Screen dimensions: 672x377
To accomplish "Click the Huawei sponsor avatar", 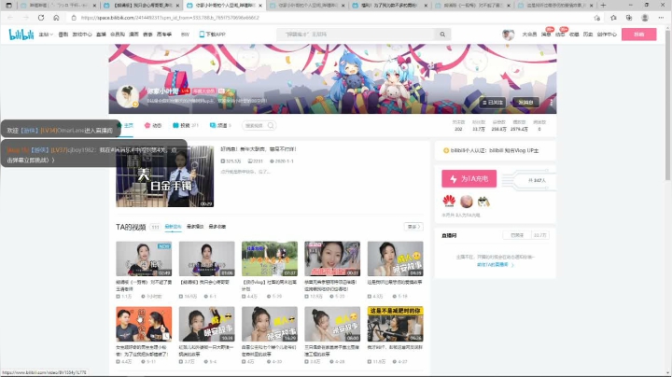I will pyautogui.click(x=449, y=201).
